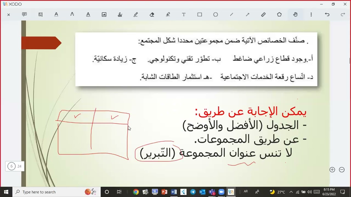The width and height of the screenshot is (351, 197).
Task: Select the text underline tool
Action: tap(56, 15)
